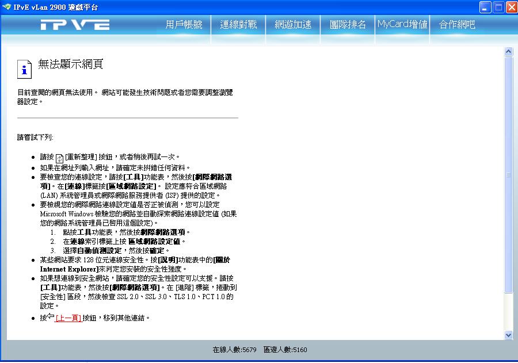Image resolution: width=518 pixels, height=363 pixels.
Task: Maximize the IPvE vLan window
Action: tap(498, 7)
